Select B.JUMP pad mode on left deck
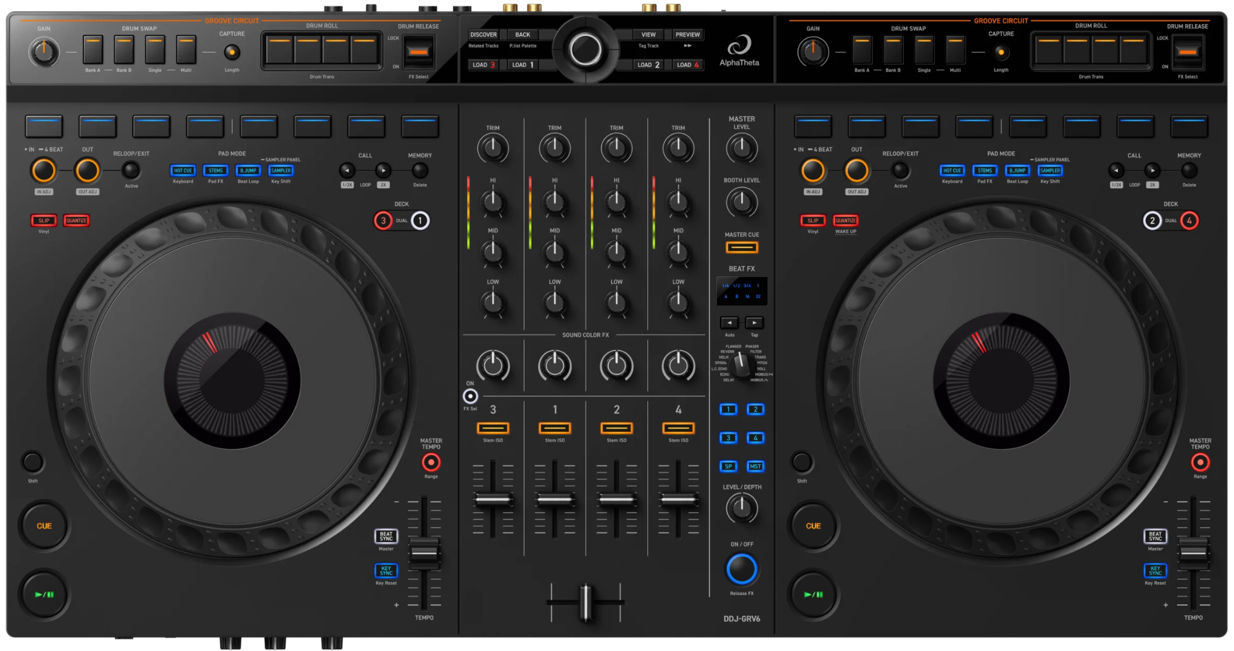This screenshot has width=1234, height=651. coord(248,170)
